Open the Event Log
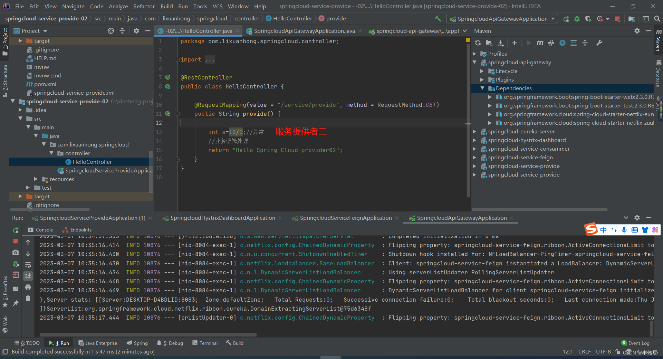Image resolution: width=663 pixels, height=359 pixels. (635, 343)
